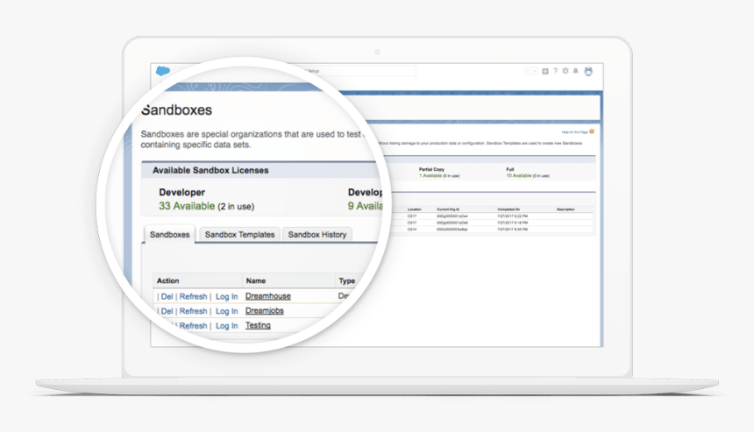Refresh the Dreamjobs sandbox
The height and width of the screenshot is (432, 754).
pyautogui.click(x=193, y=311)
